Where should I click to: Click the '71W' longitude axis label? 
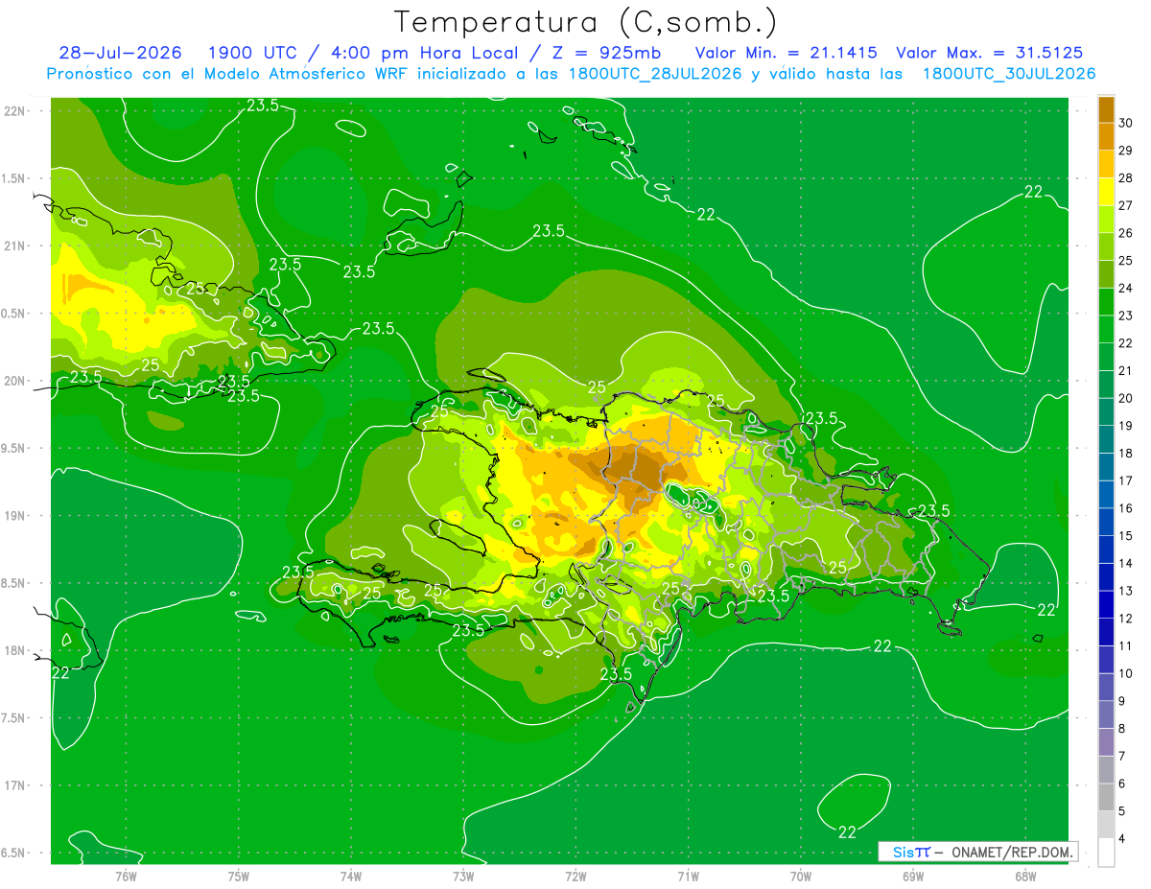688,877
